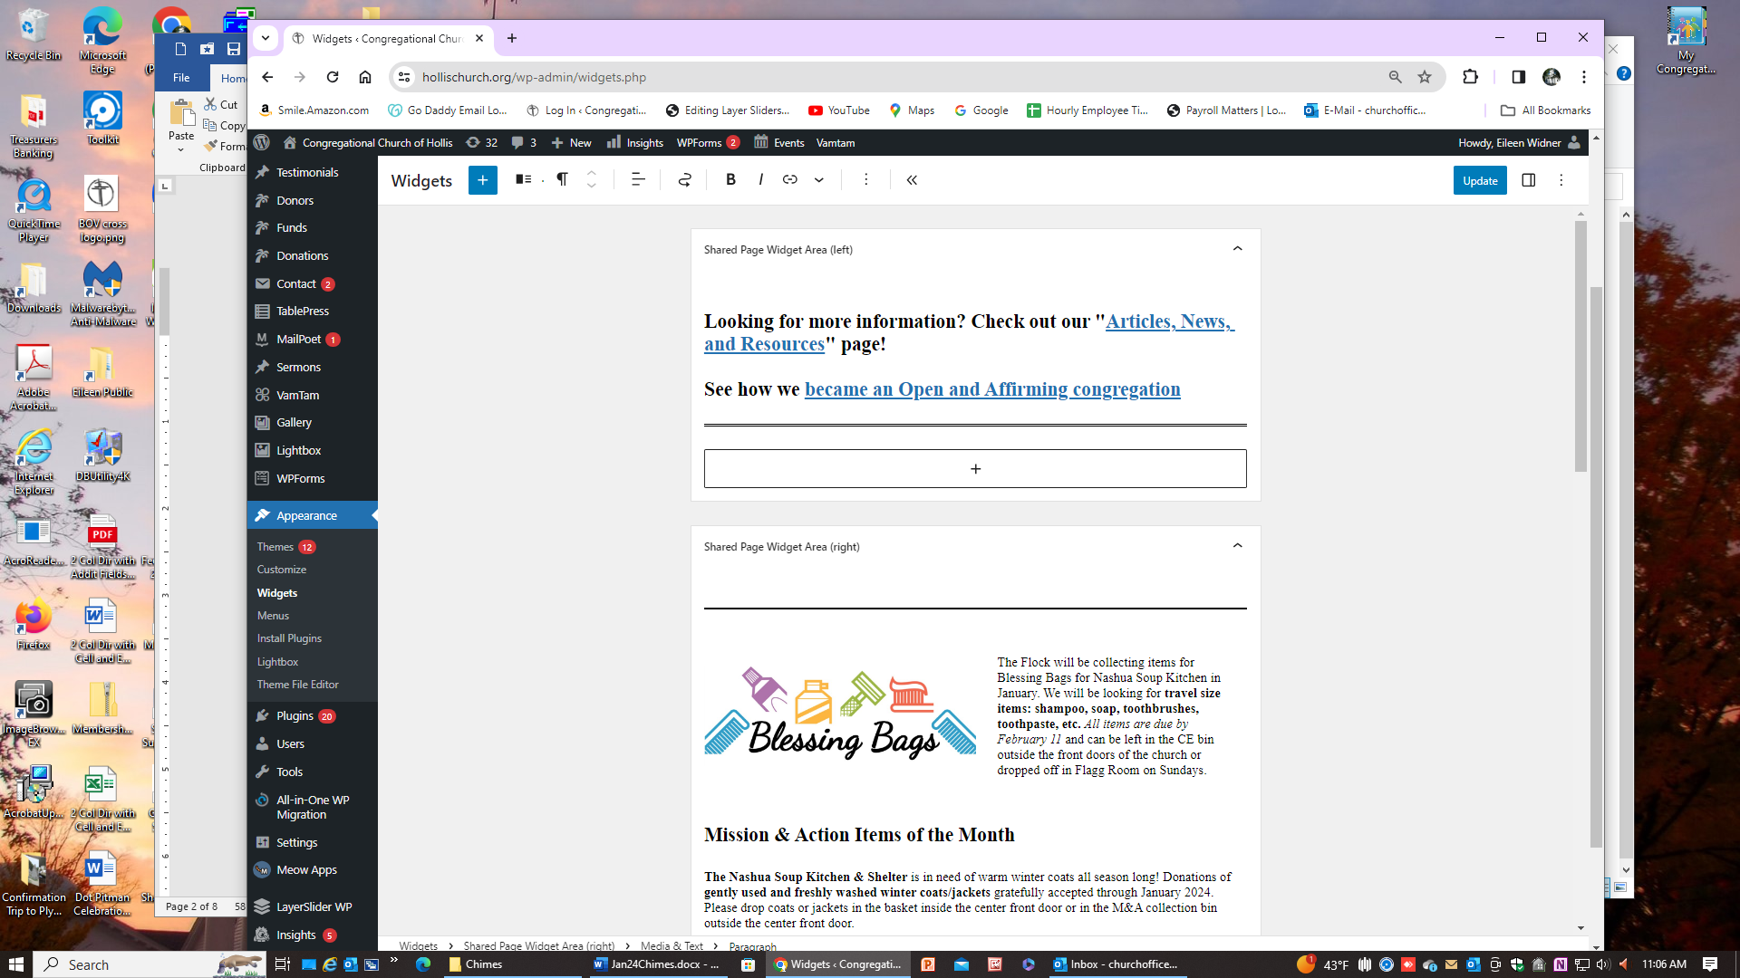Click the insert link icon

(789, 180)
